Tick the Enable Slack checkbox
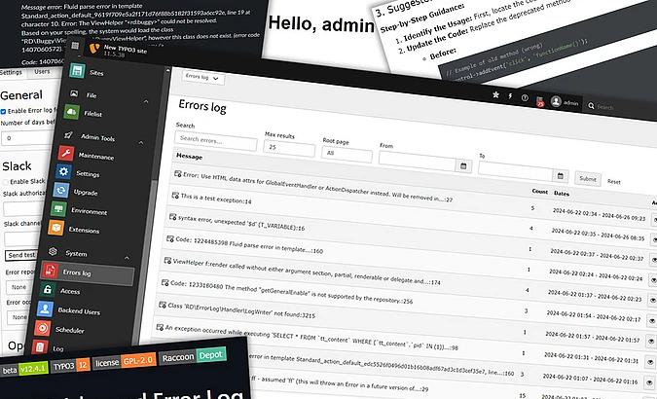Screen dimensions: 657x399 coord(5,182)
